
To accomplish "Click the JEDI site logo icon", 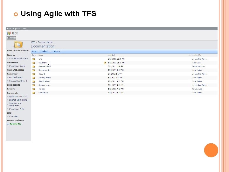I will (x=9, y=33).
